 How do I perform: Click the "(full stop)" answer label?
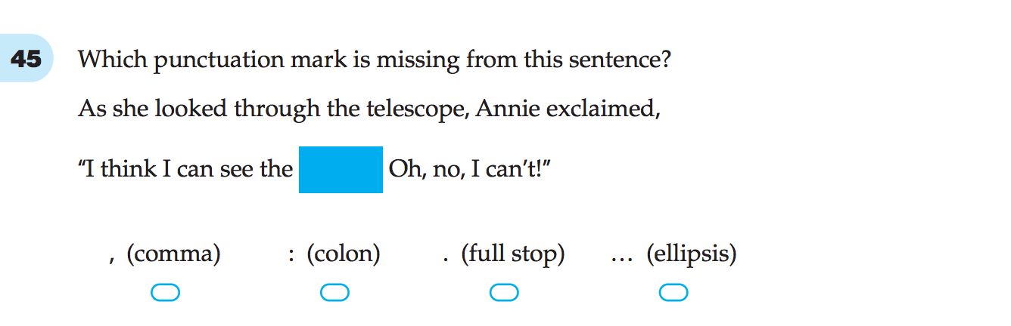(513, 255)
